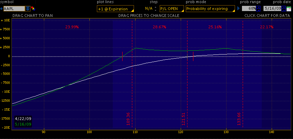This screenshot has width=293, height=139.
Task: Click the colored symbol link icon
Action: (33, 8)
